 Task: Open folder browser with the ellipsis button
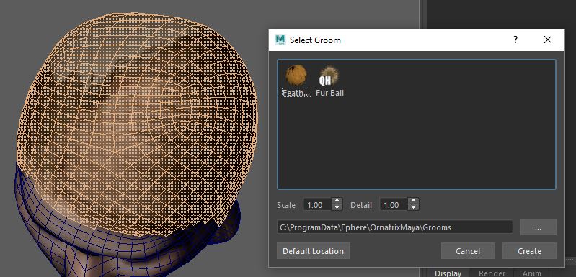pos(539,227)
